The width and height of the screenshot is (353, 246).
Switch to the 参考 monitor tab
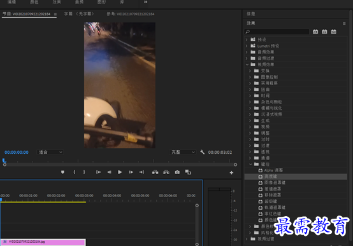pyautogui.click(x=131, y=14)
